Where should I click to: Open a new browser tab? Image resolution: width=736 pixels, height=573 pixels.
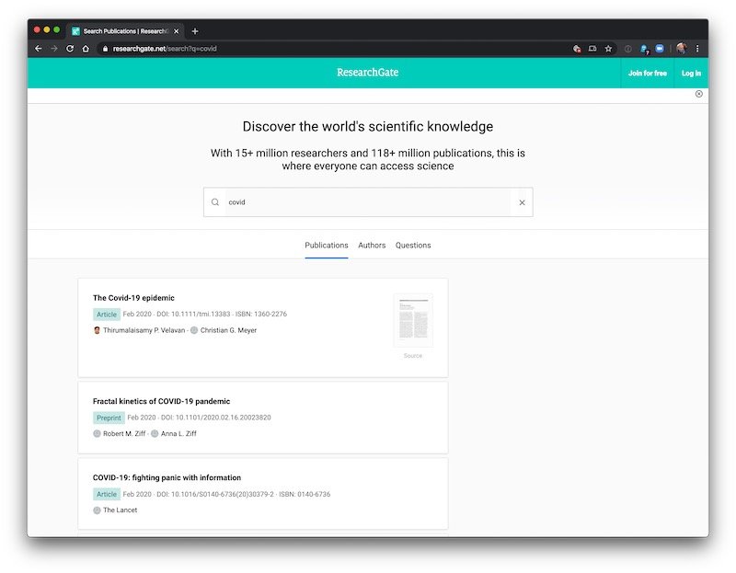[195, 31]
